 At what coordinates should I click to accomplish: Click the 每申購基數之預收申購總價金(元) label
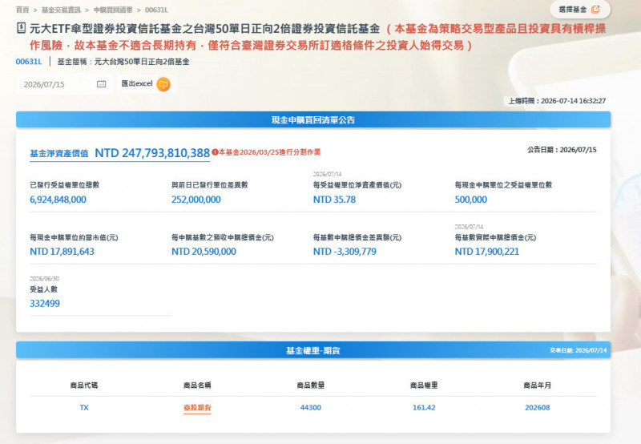(x=223, y=237)
